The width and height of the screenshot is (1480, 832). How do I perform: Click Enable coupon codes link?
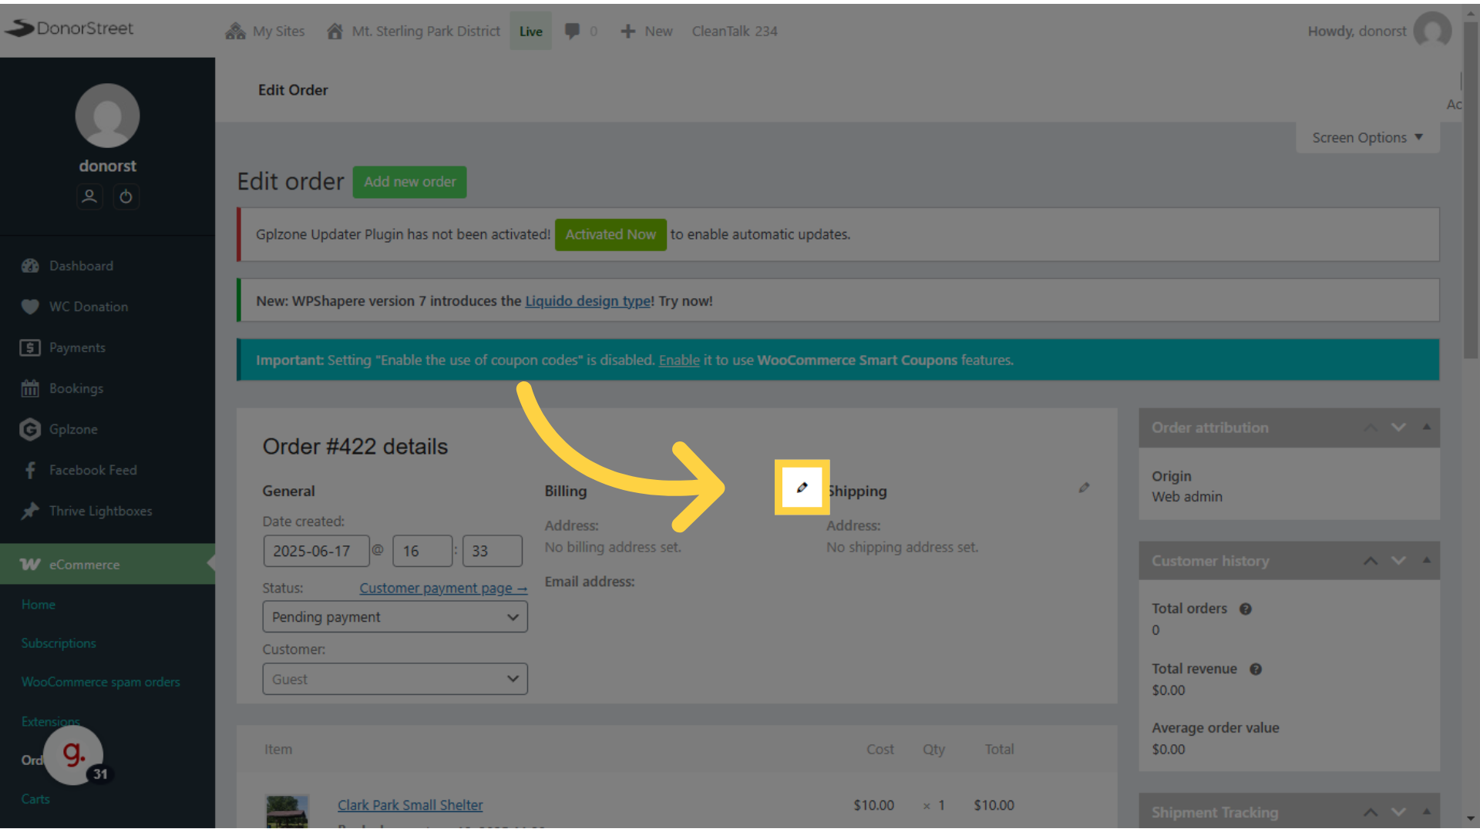point(679,360)
